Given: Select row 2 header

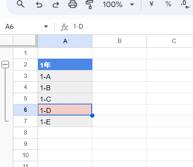Looking at the screenshot, I should [25, 65].
